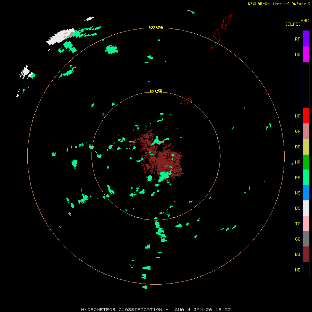The width and height of the screenshot is (312, 312).
Task: Click the "IC" legend label
Action: [297, 224]
